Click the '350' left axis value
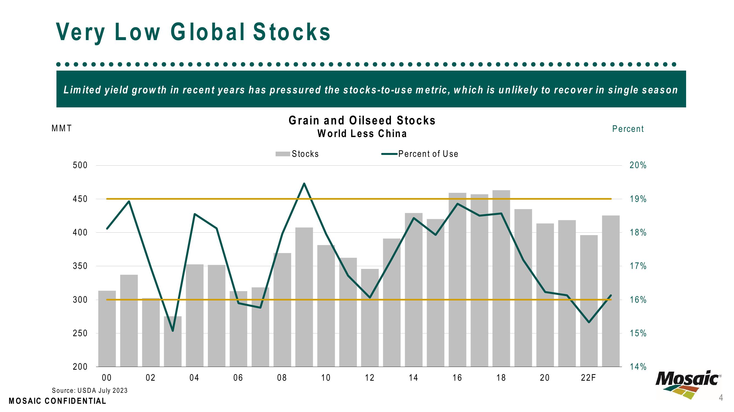734x412 pixels. [x=80, y=266]
